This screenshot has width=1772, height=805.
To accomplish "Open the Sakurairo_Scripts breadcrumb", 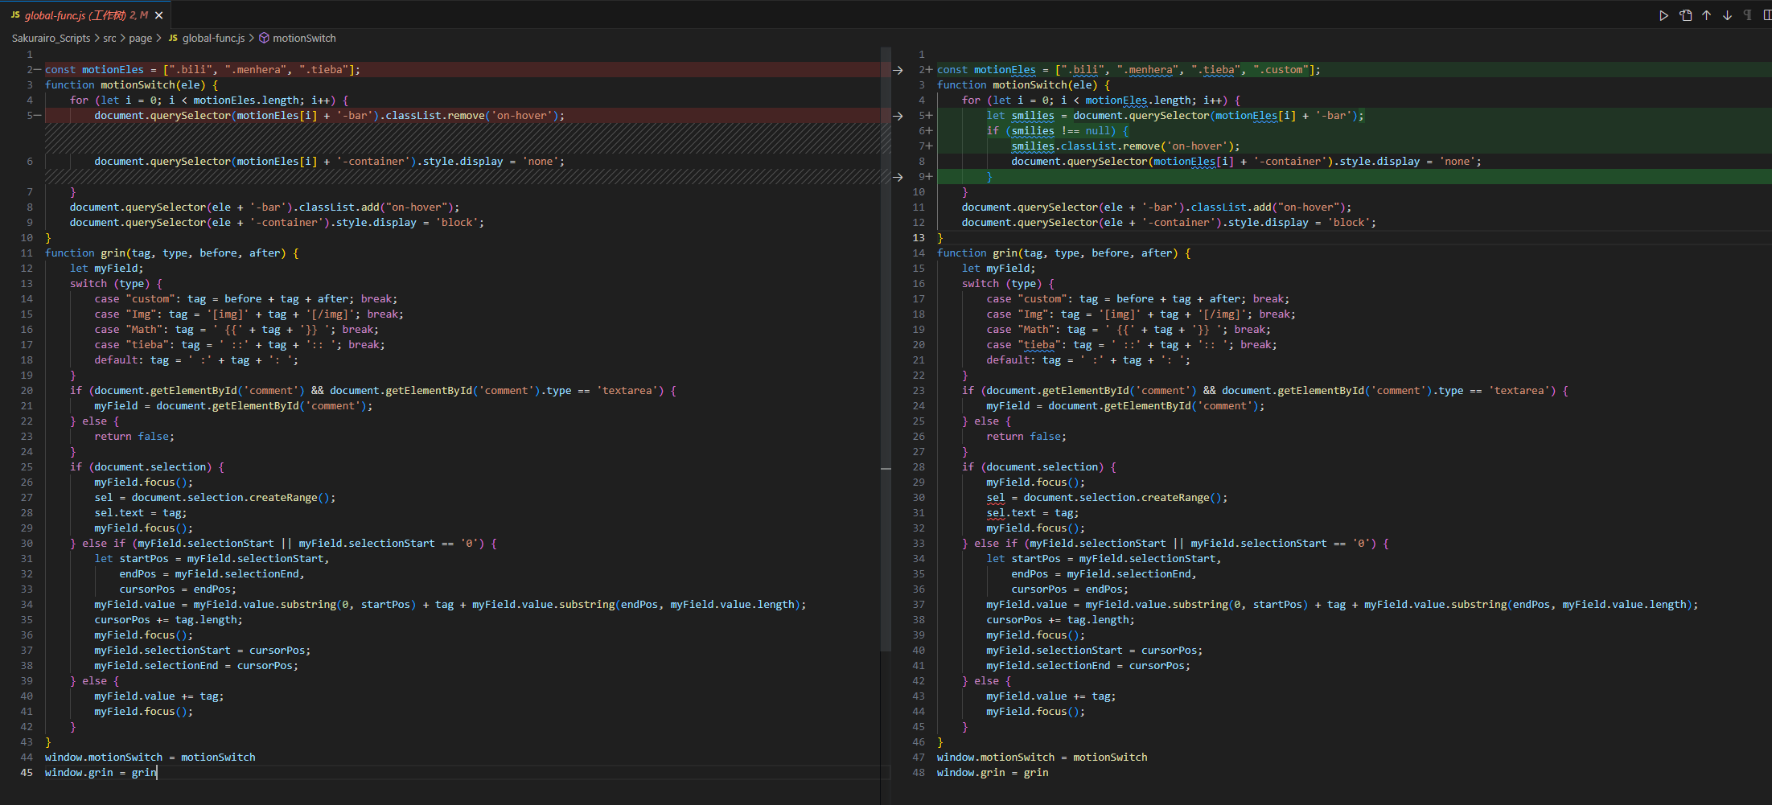I will point(51,38).
